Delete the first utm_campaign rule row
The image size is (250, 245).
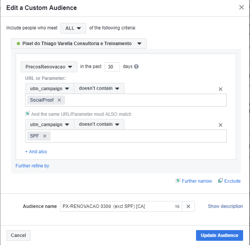pos(221,89)
